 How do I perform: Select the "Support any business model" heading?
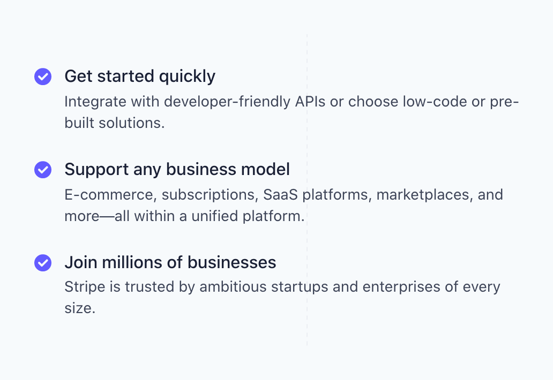click(177, 169)
